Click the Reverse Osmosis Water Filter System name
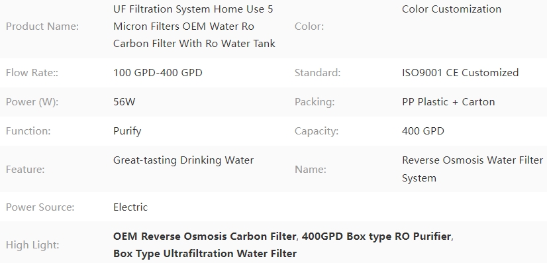The height and width of the screenshot is (263, 547). tap(472, 169)
